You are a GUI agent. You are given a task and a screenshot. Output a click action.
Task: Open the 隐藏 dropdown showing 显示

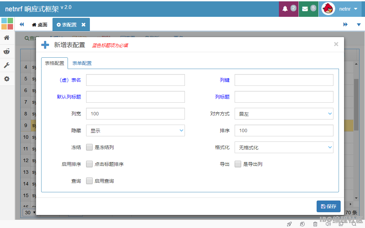tap(136, 130)
